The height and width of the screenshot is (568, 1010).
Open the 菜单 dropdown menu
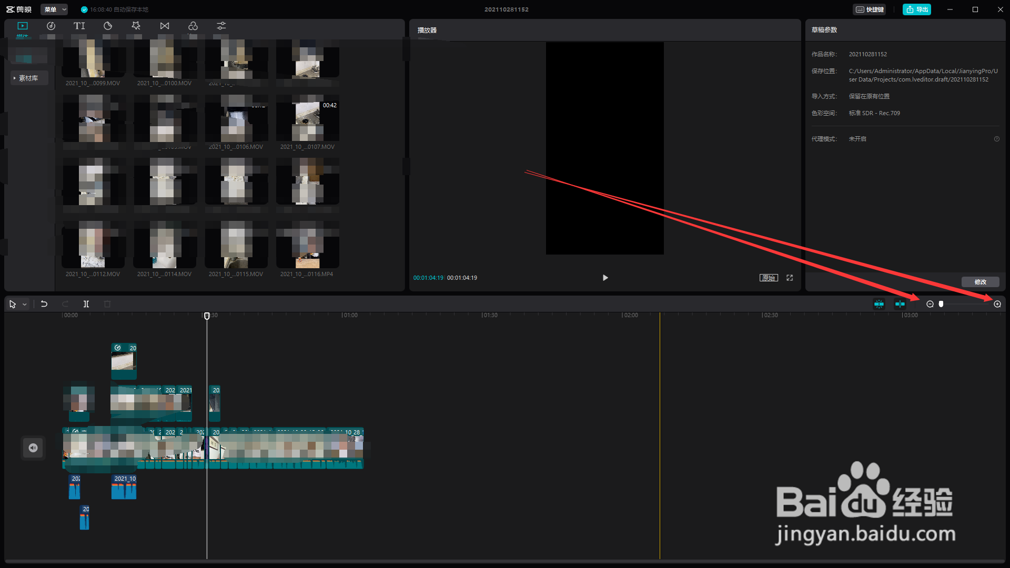(54, 9)
